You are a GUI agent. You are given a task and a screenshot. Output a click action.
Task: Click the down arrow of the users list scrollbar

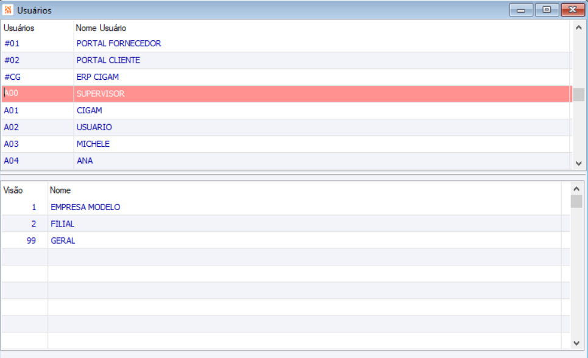pyautogui.click(x=579, y=163)
